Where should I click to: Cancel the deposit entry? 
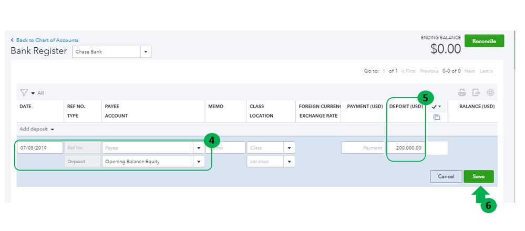(446, 176)
